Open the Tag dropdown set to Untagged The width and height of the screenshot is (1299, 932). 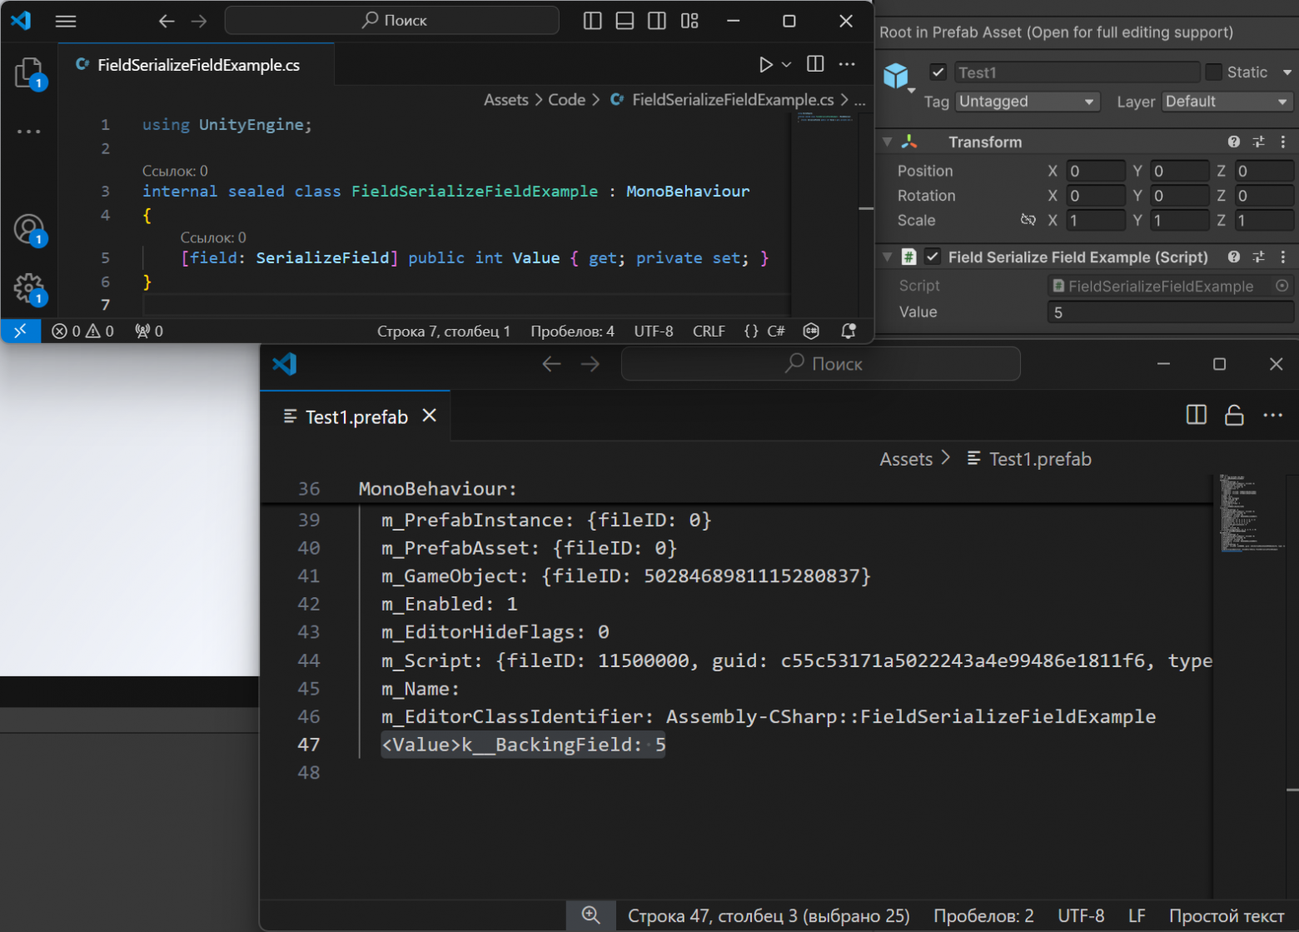pyautogui.click(x=1026, y=102)
